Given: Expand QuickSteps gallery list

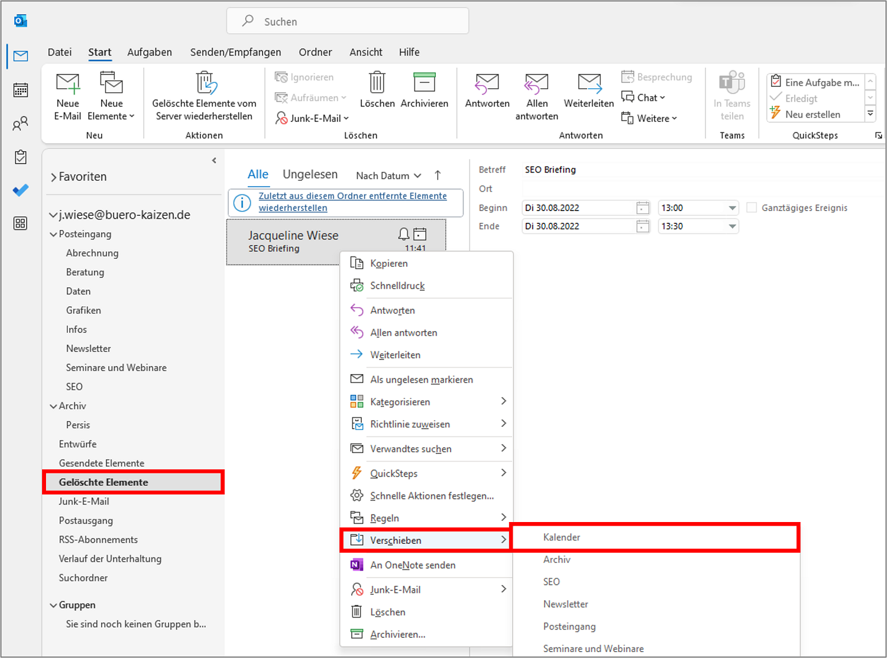Looking at the screenshot, I should pos(870,113).
